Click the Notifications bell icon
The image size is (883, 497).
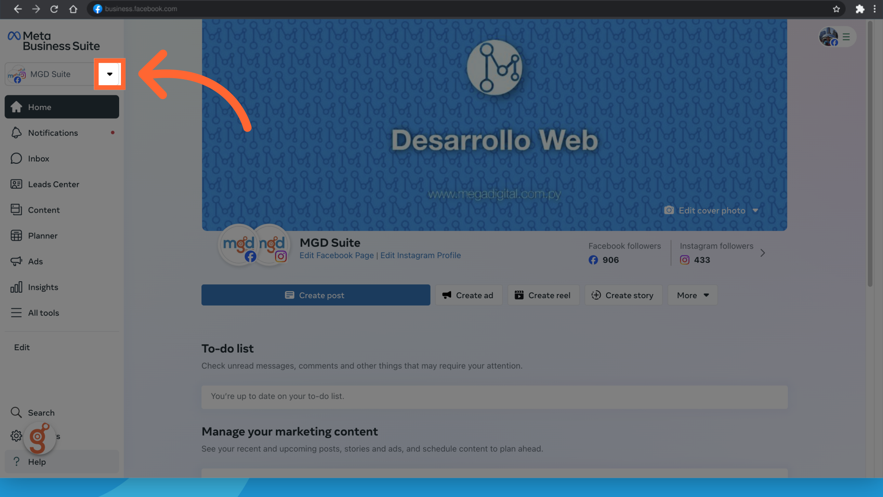[16, 133]
